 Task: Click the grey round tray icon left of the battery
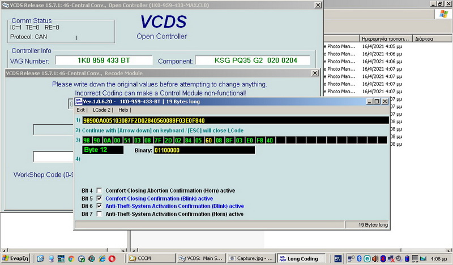[399, 259]
